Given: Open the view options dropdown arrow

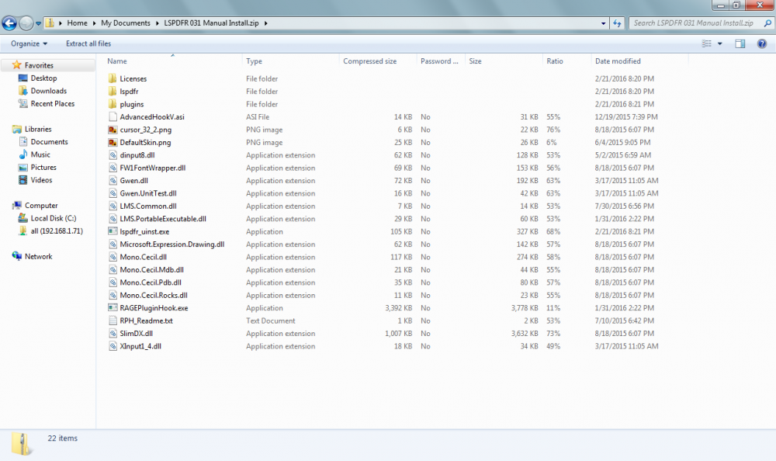Looking at the screenshot, I should (x=719, y=43).
